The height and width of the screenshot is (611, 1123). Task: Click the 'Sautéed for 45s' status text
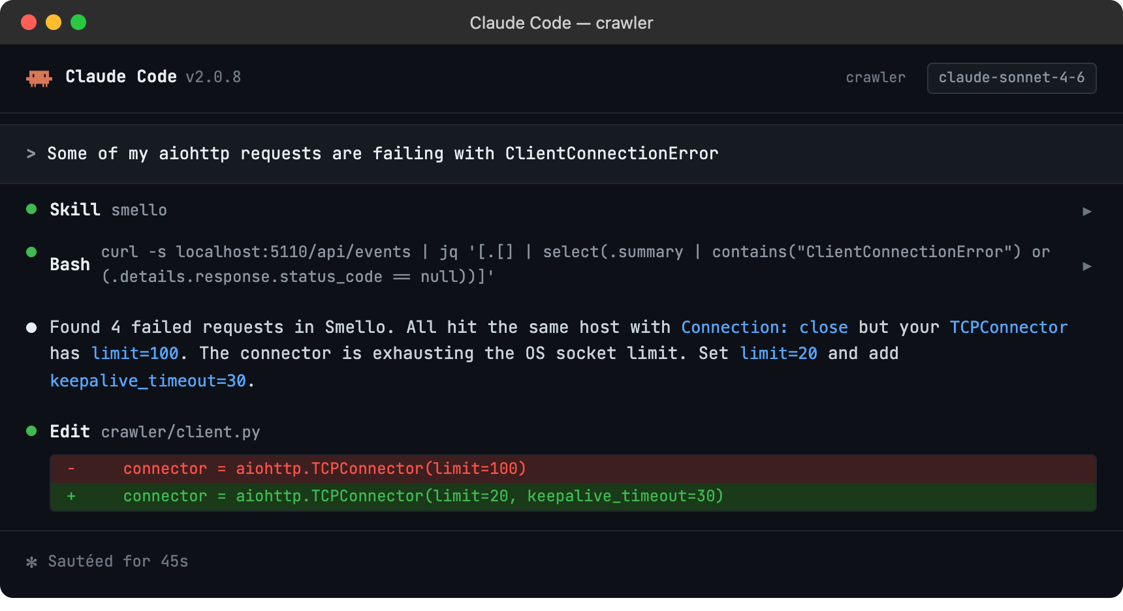point(118,561)
